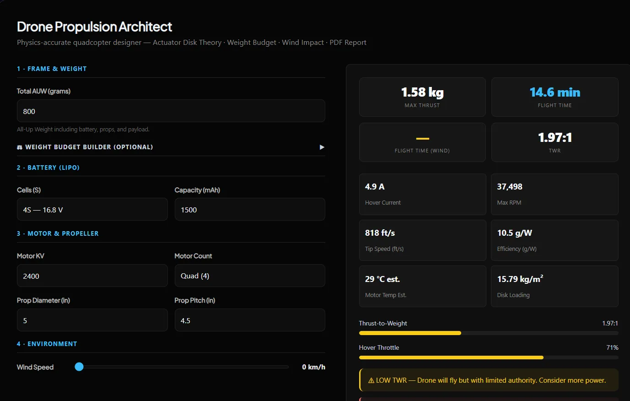Select the Prop Diameter input field
The width and height of the screenshot is (630, 401).
(92, 320)
